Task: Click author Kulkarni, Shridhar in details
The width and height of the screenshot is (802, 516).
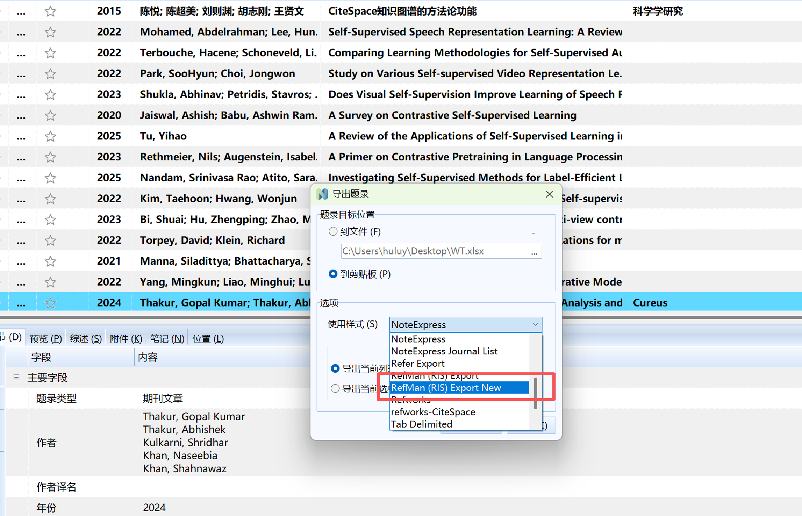Action: tap(185, 442)
